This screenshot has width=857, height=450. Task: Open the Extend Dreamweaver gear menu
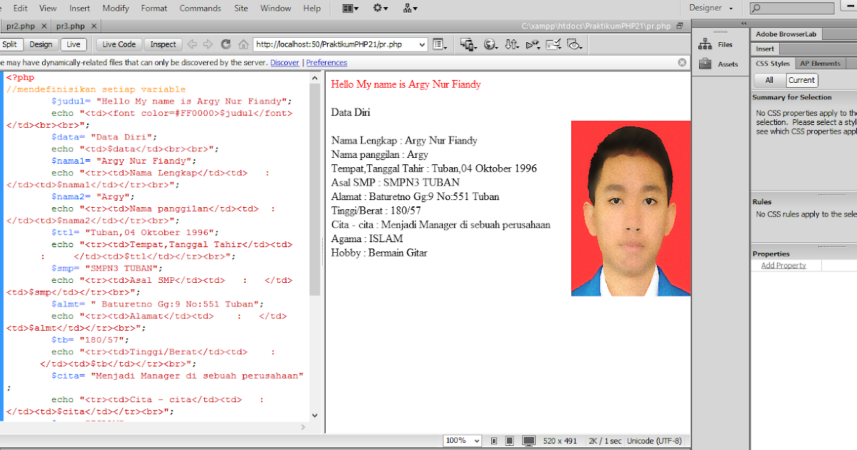pyautogui.click(x=381, y=9)
